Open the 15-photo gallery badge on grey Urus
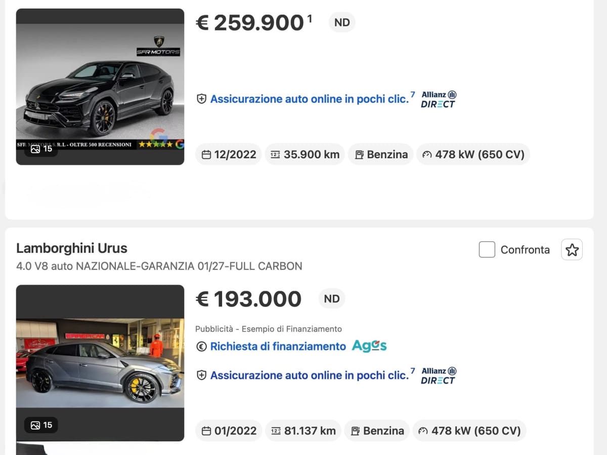The width and height of the screenshot is (607, 455). click(x=41, y=425)
